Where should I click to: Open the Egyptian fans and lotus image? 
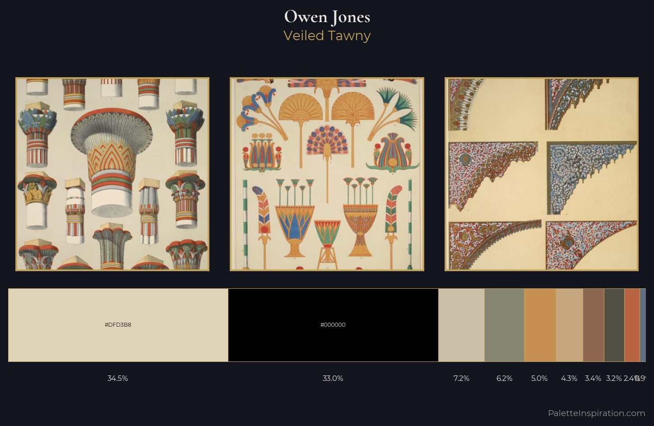click(327, 174)
